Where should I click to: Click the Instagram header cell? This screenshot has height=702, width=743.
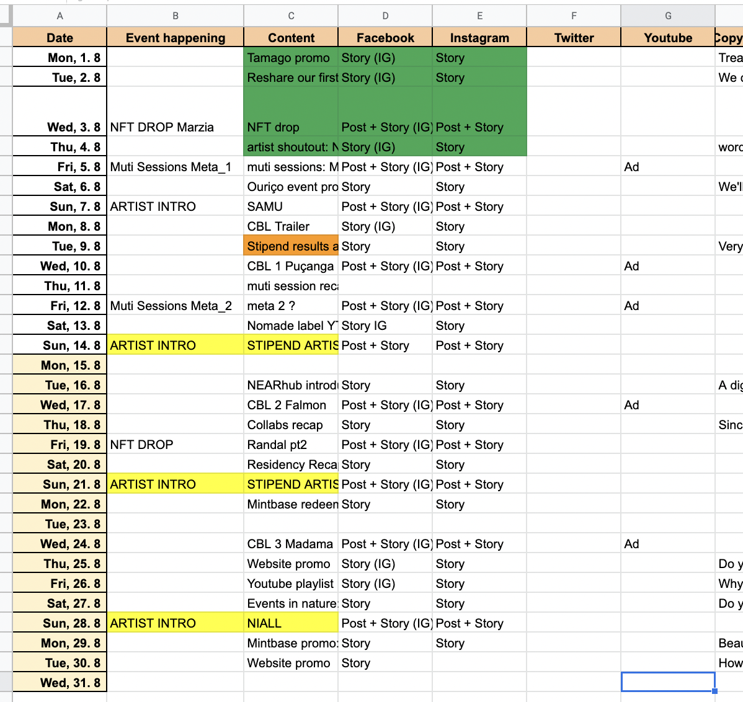tap(479, 37)
